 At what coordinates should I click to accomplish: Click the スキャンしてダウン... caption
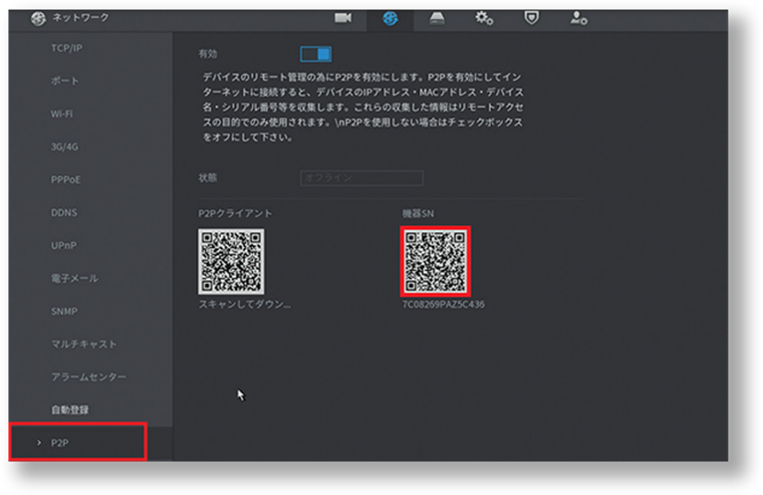tap(244, 305)
